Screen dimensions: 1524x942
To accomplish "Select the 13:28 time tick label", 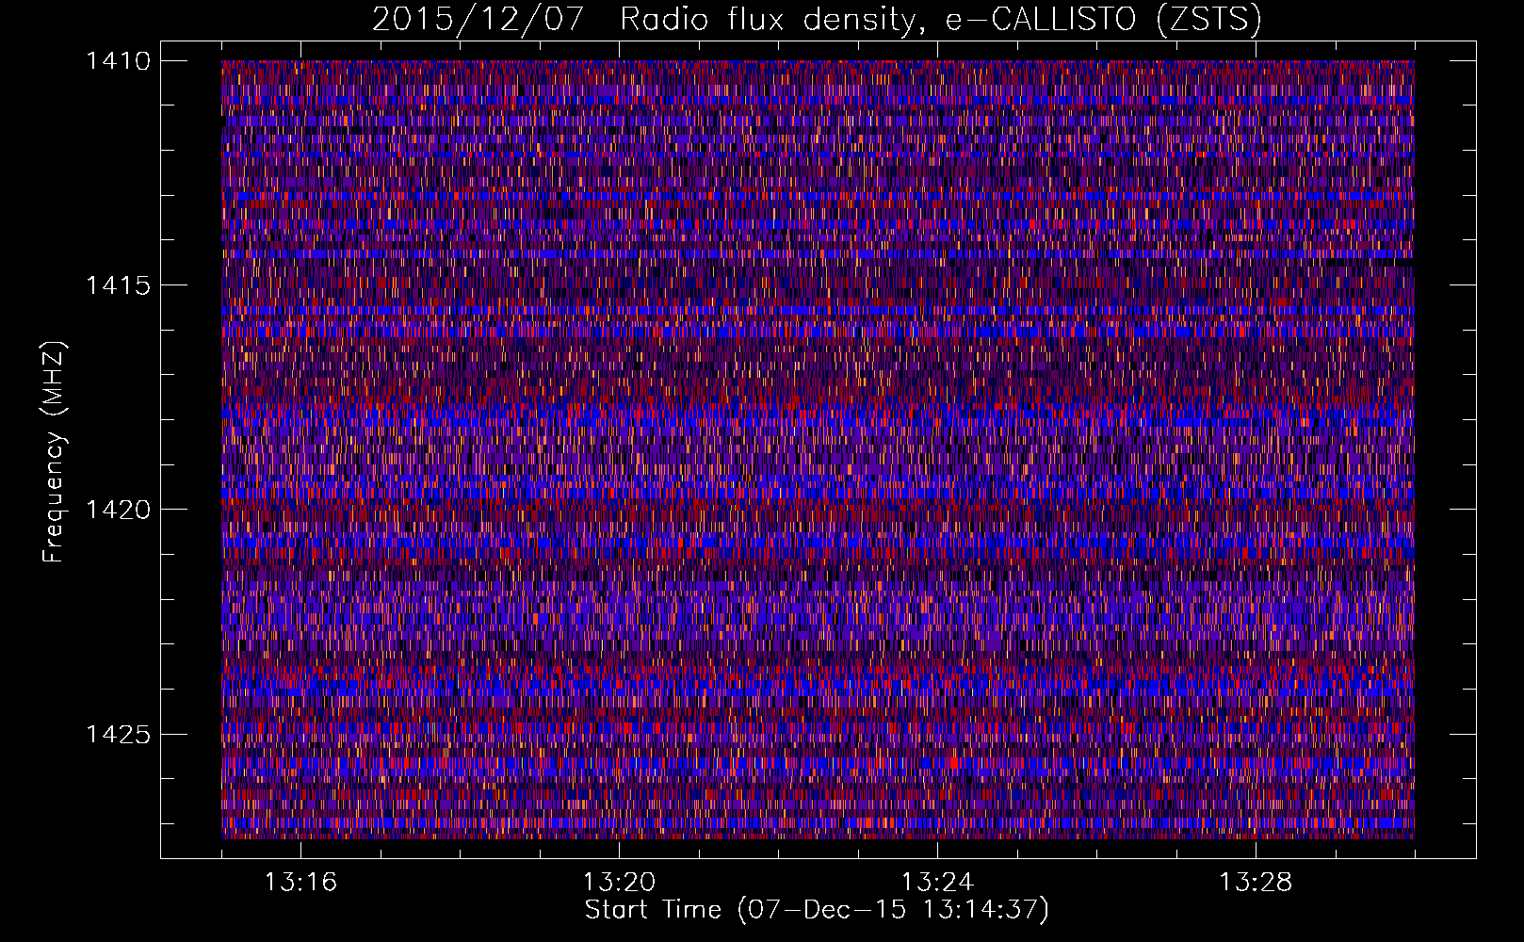I will [x=1256, y=883].
